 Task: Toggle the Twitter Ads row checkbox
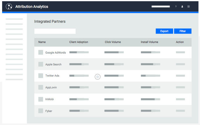coord(41,76)
